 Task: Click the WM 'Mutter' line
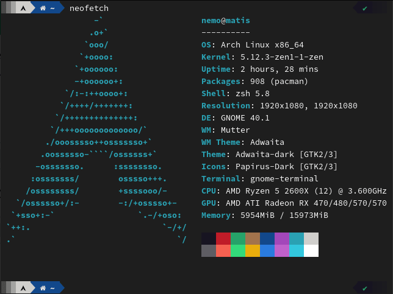(226, 130)
